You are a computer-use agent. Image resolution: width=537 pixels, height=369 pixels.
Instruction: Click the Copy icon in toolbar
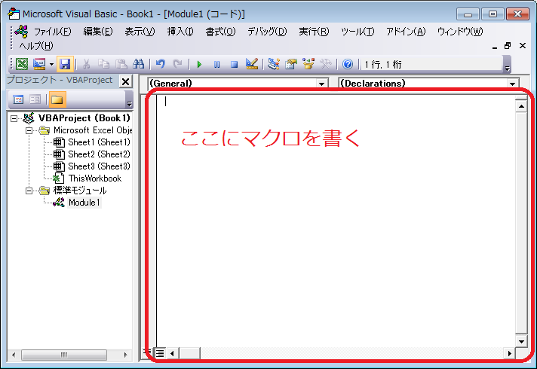click(x=103, y=64)
